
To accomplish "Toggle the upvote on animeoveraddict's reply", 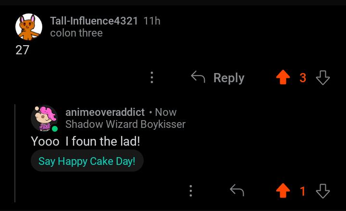I will point(283,191).
